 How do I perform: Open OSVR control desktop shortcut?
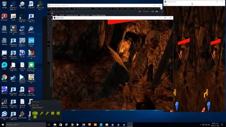point(4,54)
